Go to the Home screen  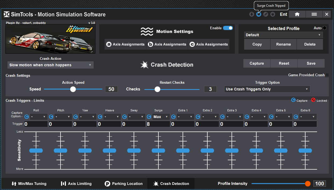click(297, 14)
